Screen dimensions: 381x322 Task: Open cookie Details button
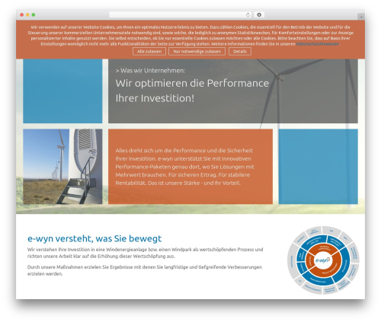(x=240, y=52)
